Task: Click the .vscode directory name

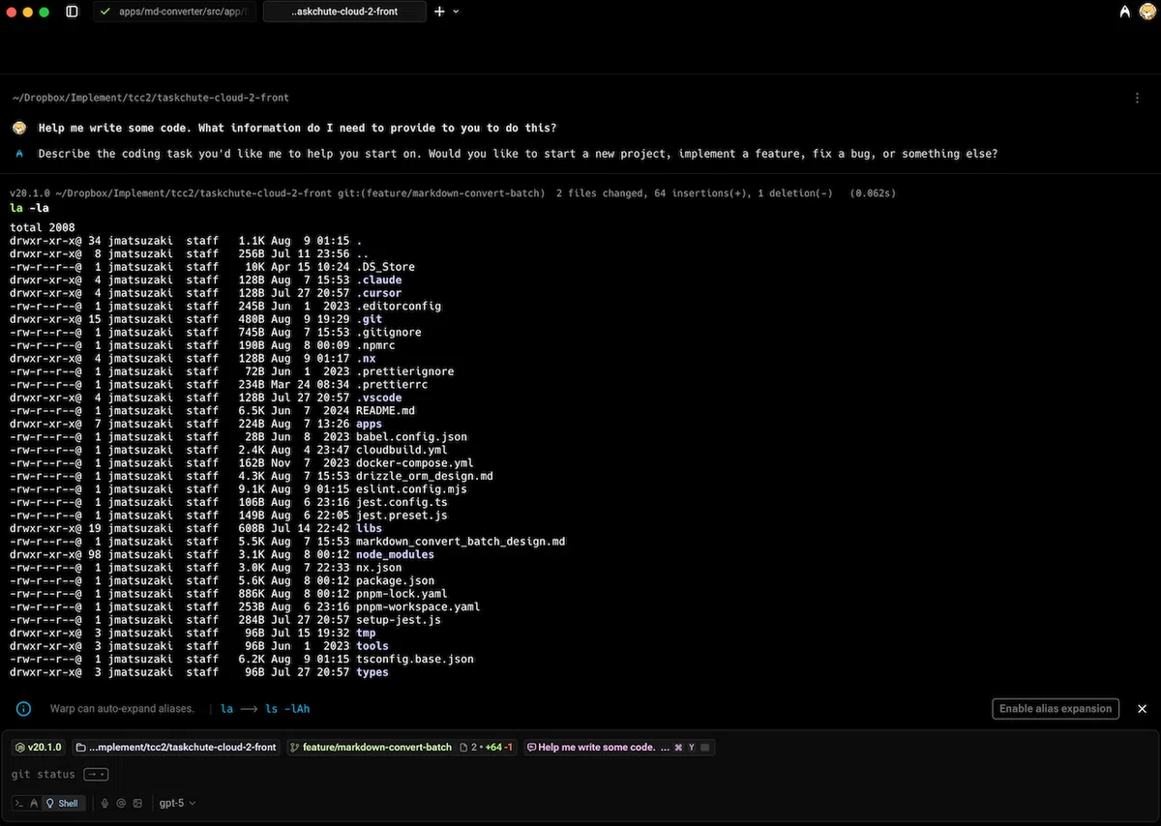Action: click(378, 398)
